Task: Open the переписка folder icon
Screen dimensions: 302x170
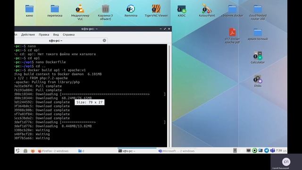Action: coord(55,11)
